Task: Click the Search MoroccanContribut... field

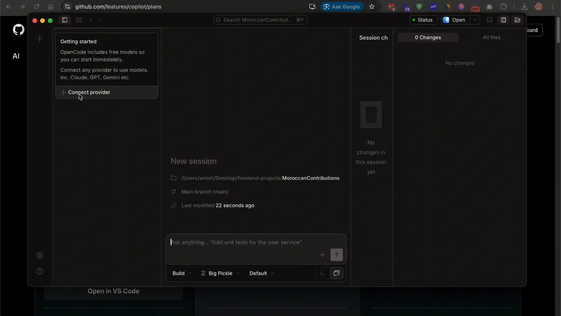Action: coord(260,20)
